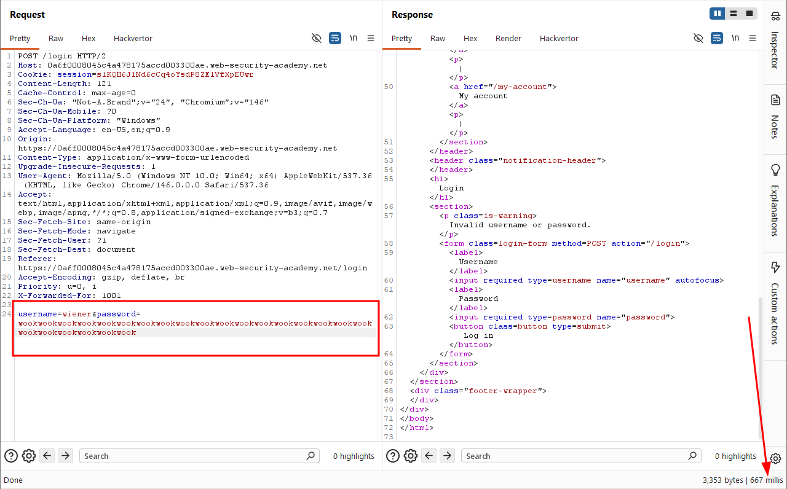Toggle word wrap icon in Request panel
The height and width of the screenshot is (489, 787).
tap(335, 38)
